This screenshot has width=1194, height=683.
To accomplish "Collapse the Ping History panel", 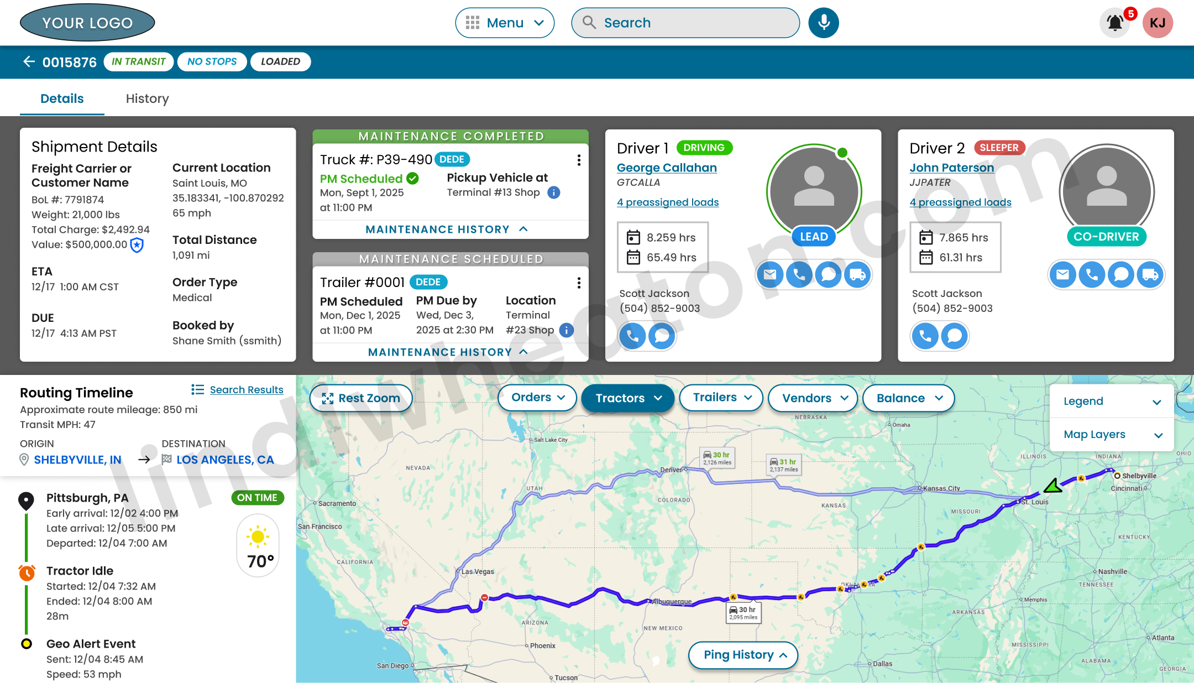I will [742, 655].
